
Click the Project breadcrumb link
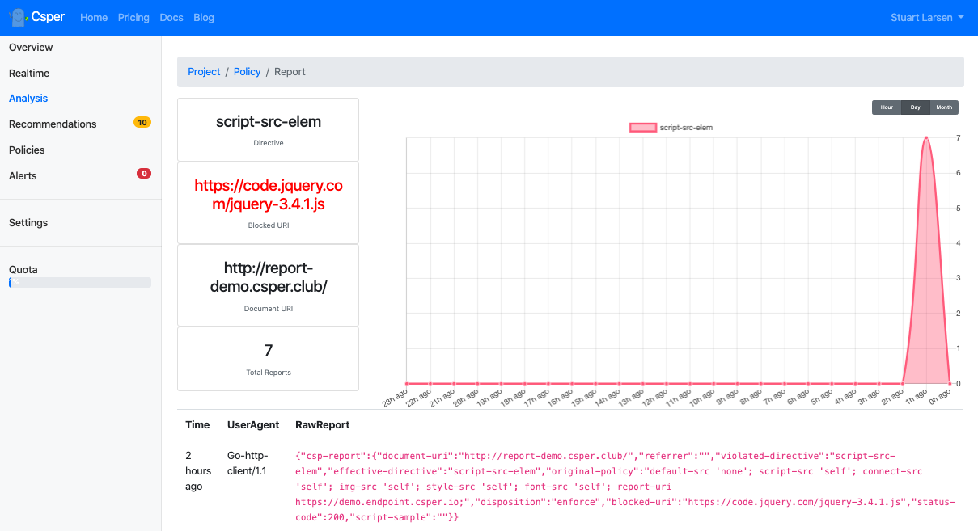click(204, 72)
